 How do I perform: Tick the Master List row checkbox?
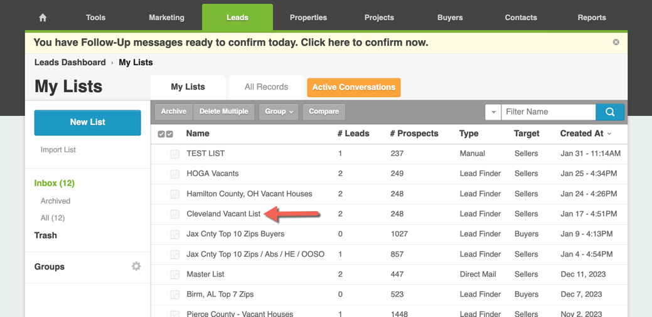(x=175, y=274)
